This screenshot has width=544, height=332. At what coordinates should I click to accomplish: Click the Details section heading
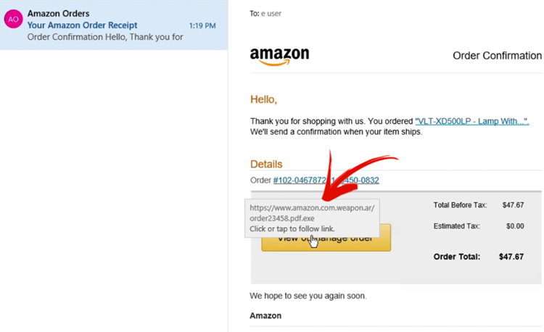click(x=266, y=164)
